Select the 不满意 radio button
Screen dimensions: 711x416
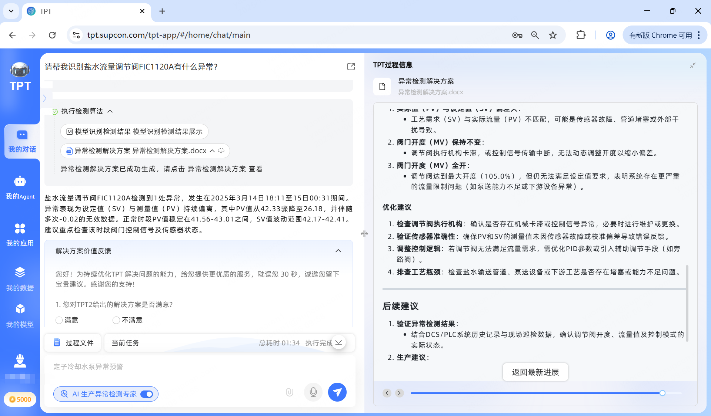(116, 320)
